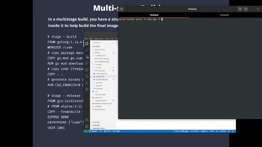
Task: Click the 'You, 2 weeks ago' blame entry
Action: point(181,131)
